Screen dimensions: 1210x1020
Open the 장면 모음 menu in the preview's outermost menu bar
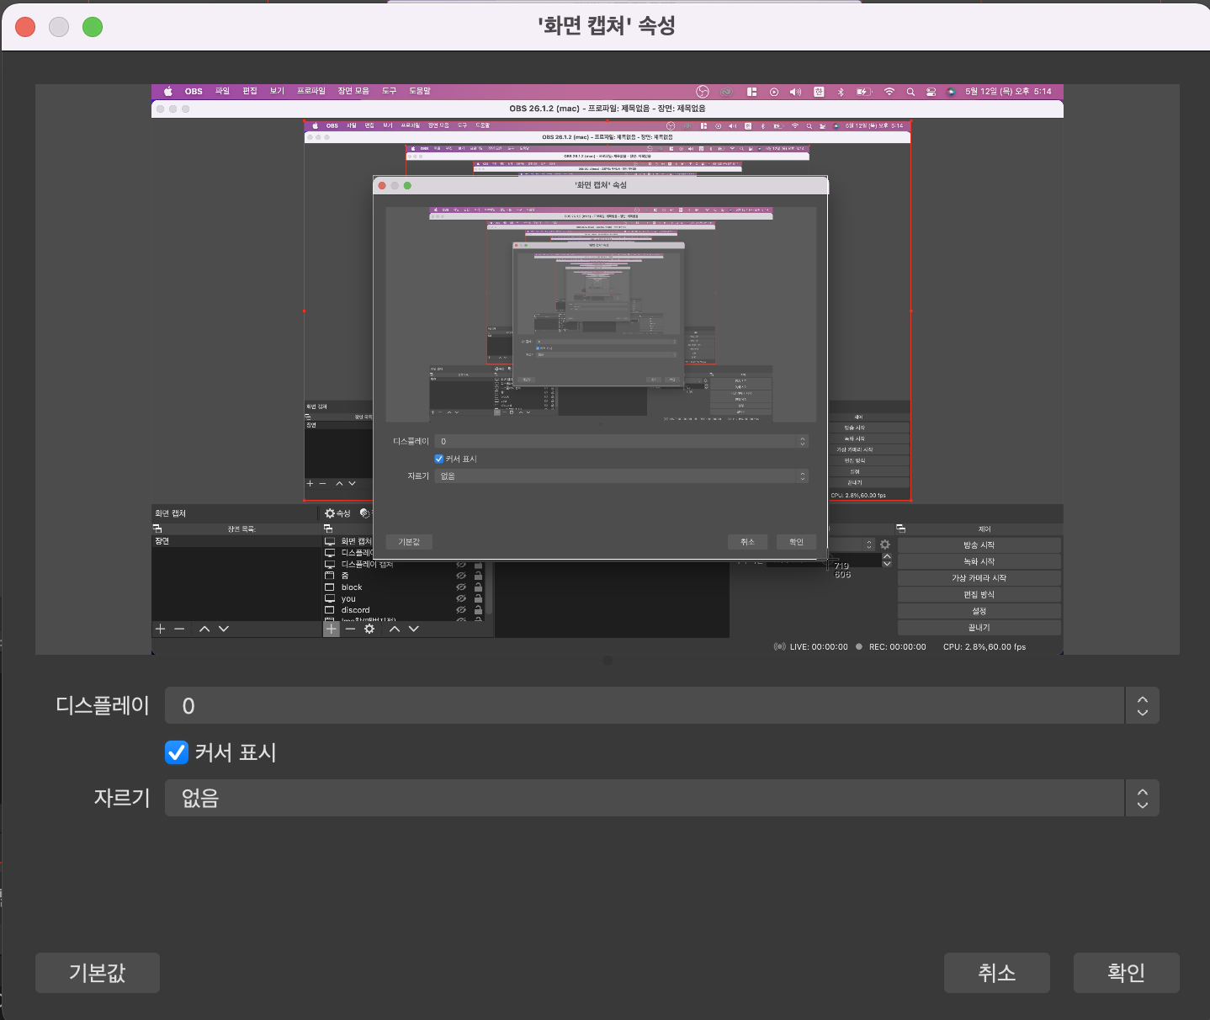point(353,91)
